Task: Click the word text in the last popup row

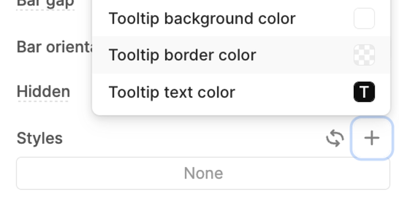Action: pos(179,92)
